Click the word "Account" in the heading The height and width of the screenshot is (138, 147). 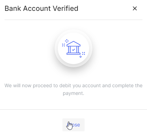(37, 8)
